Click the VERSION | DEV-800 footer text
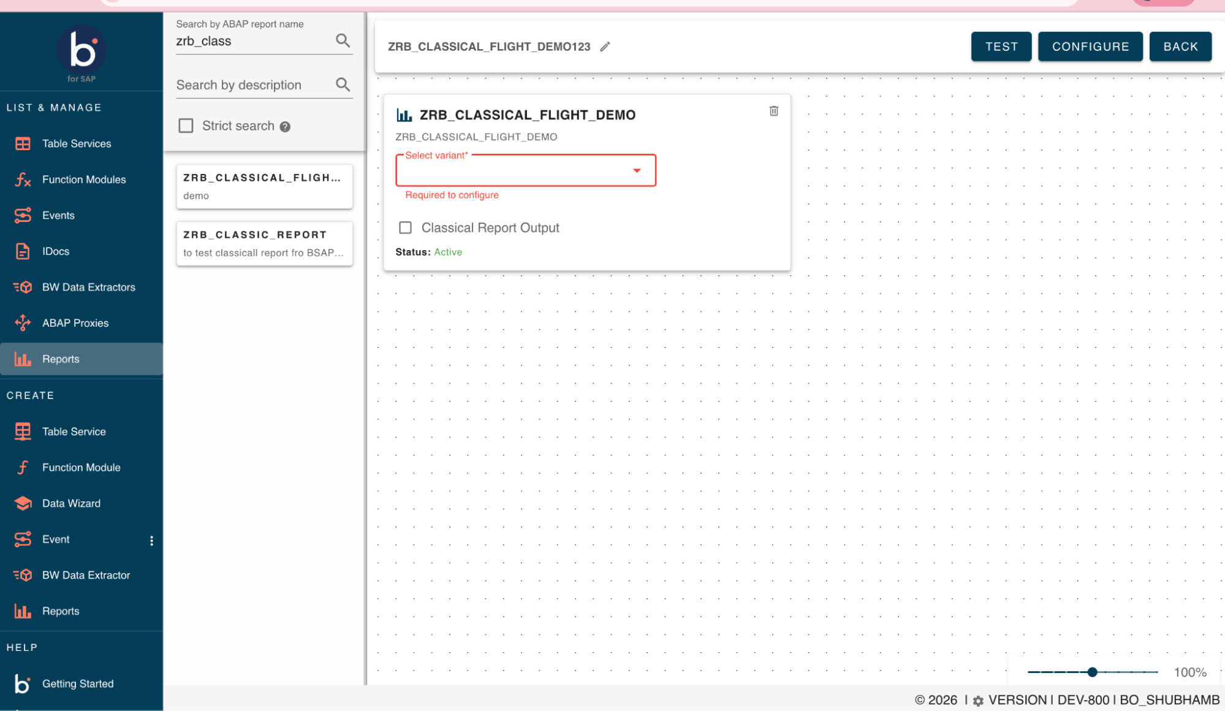Image resolution: width=1225 pixels, height=711 pixels. (x=1049, y=700)
